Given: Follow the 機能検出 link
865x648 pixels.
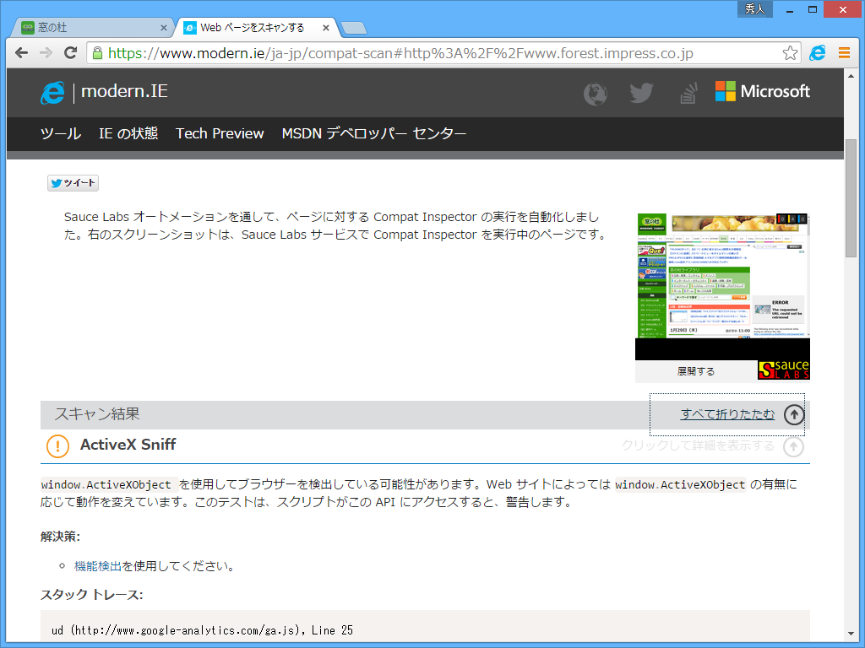Looking at the screenshot, I should point(99,565).
